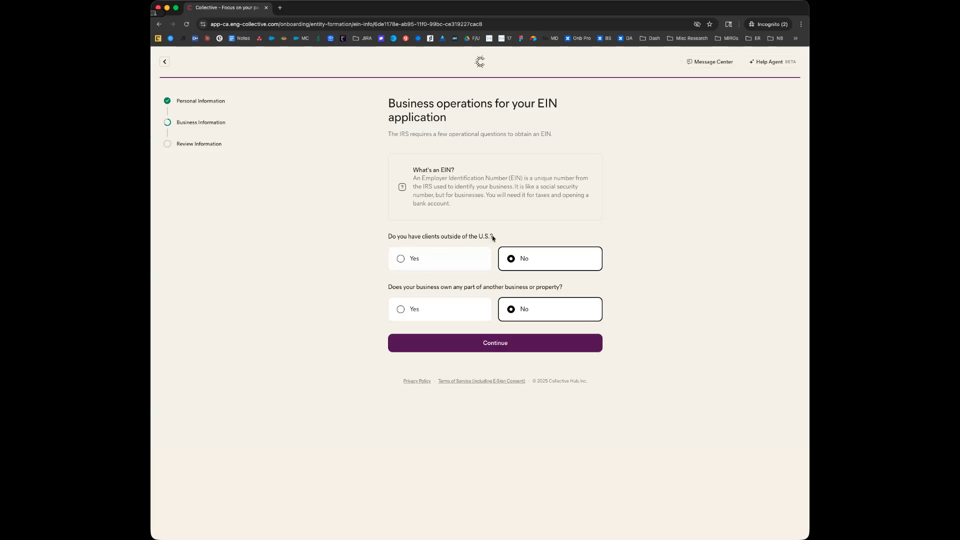Click the back arrow in page header
960x540 pixels.
(164, 61)
